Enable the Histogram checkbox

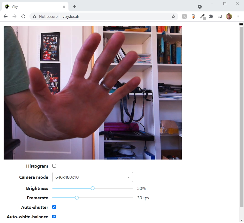(54, 166)
